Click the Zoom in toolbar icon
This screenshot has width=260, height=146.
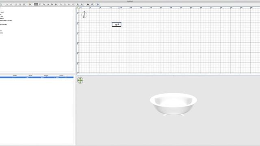[x=78, y=4]
